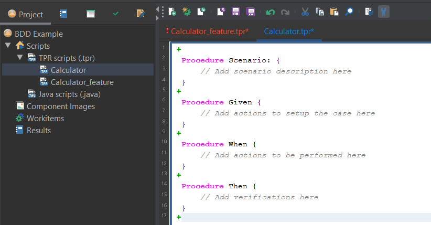Switch to the Calculator_feature.tpr tab
The height and width of the screenshot is (225, 431).
209,31
